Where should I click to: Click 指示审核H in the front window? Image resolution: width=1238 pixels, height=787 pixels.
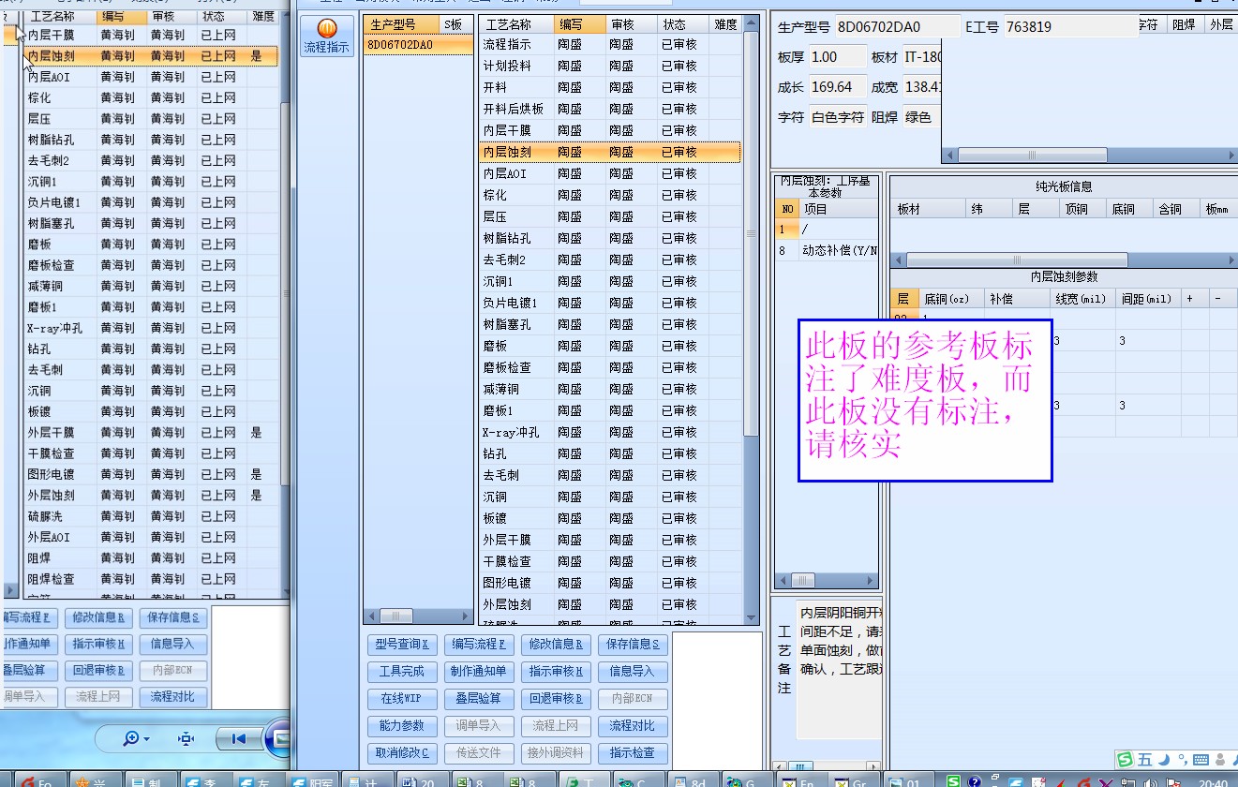(555, 672)
